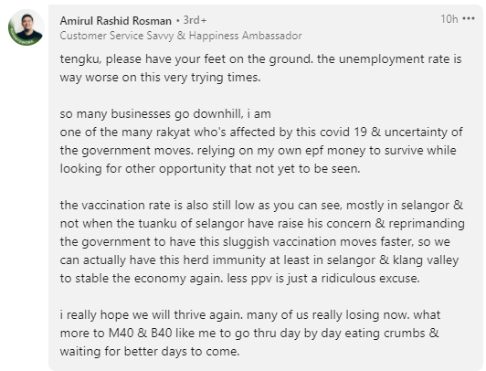This screenshot has width=486, height=371.
Task: Click the word 'Ambassador' in the headline
Action: click(272, 36)
